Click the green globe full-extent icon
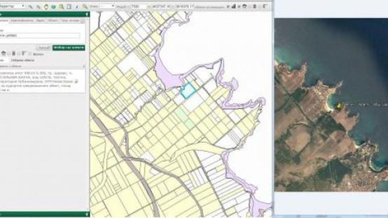388x218 pixels. coord(53,6)
